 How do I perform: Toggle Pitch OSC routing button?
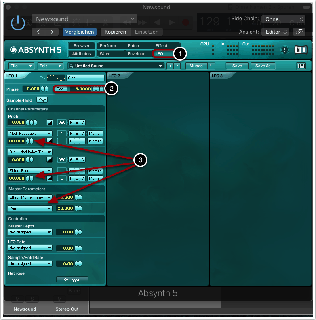coord(62,123)
